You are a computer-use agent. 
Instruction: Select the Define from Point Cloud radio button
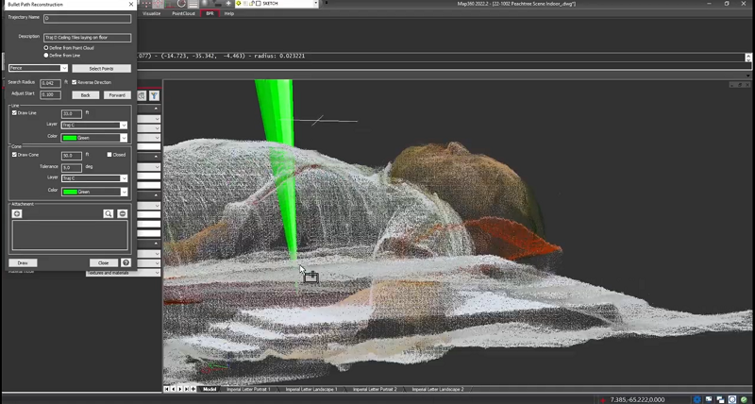(x=46, y=47)
